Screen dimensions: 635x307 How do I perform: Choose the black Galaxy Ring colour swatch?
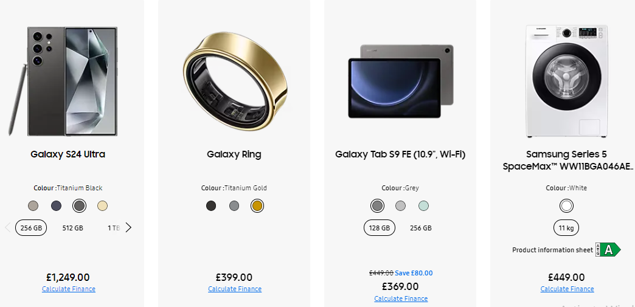(x=211, y=206)
